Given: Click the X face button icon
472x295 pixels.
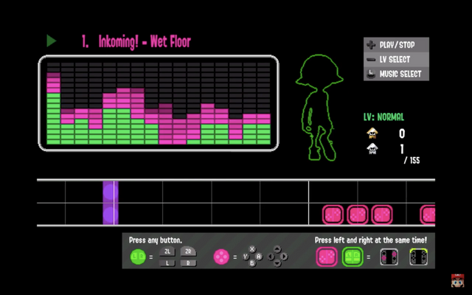Looking at the screenshot, I should coord(252,249).
